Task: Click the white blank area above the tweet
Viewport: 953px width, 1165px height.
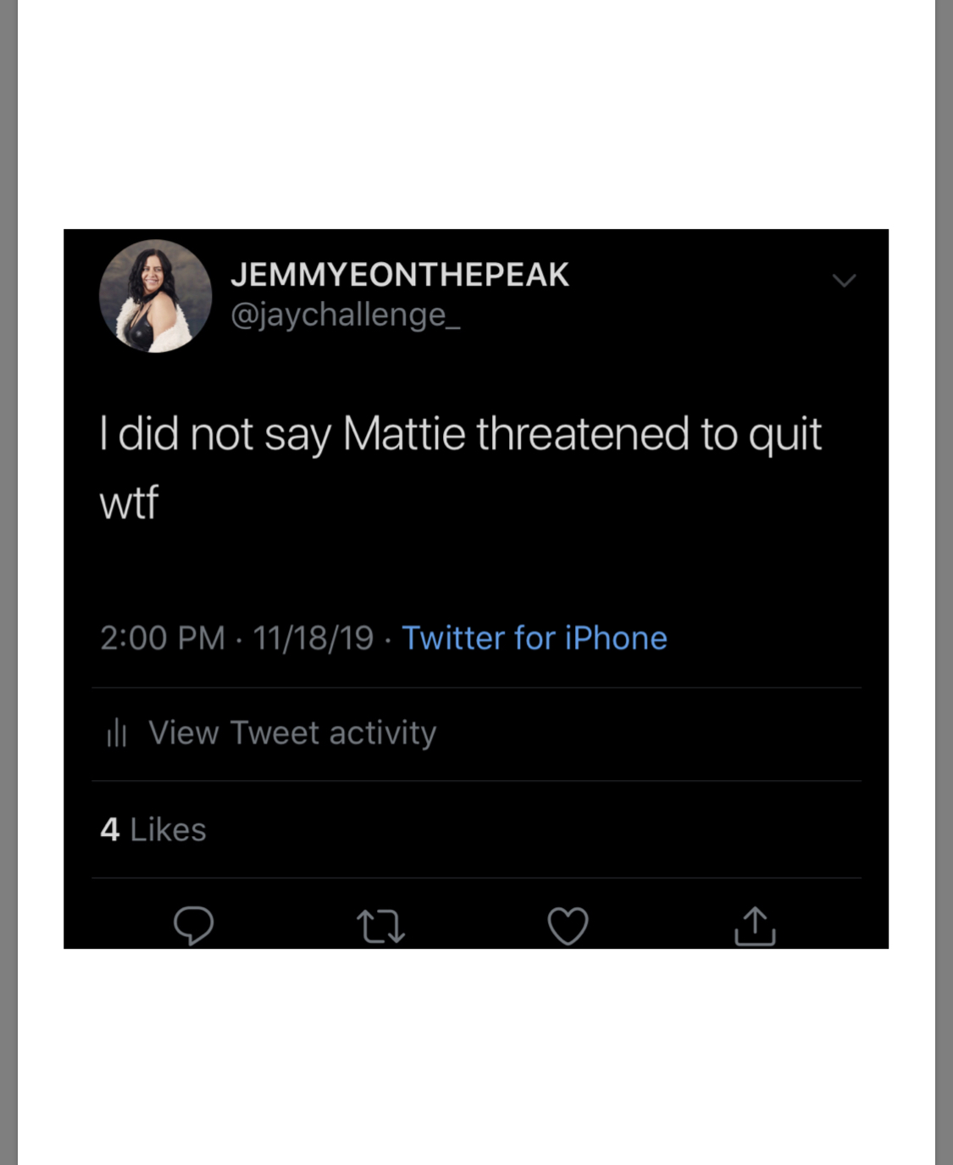Action: [476, 114]
